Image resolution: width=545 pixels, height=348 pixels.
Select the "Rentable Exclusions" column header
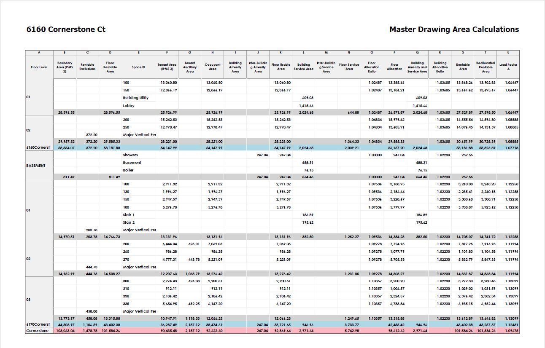(87, 67)
